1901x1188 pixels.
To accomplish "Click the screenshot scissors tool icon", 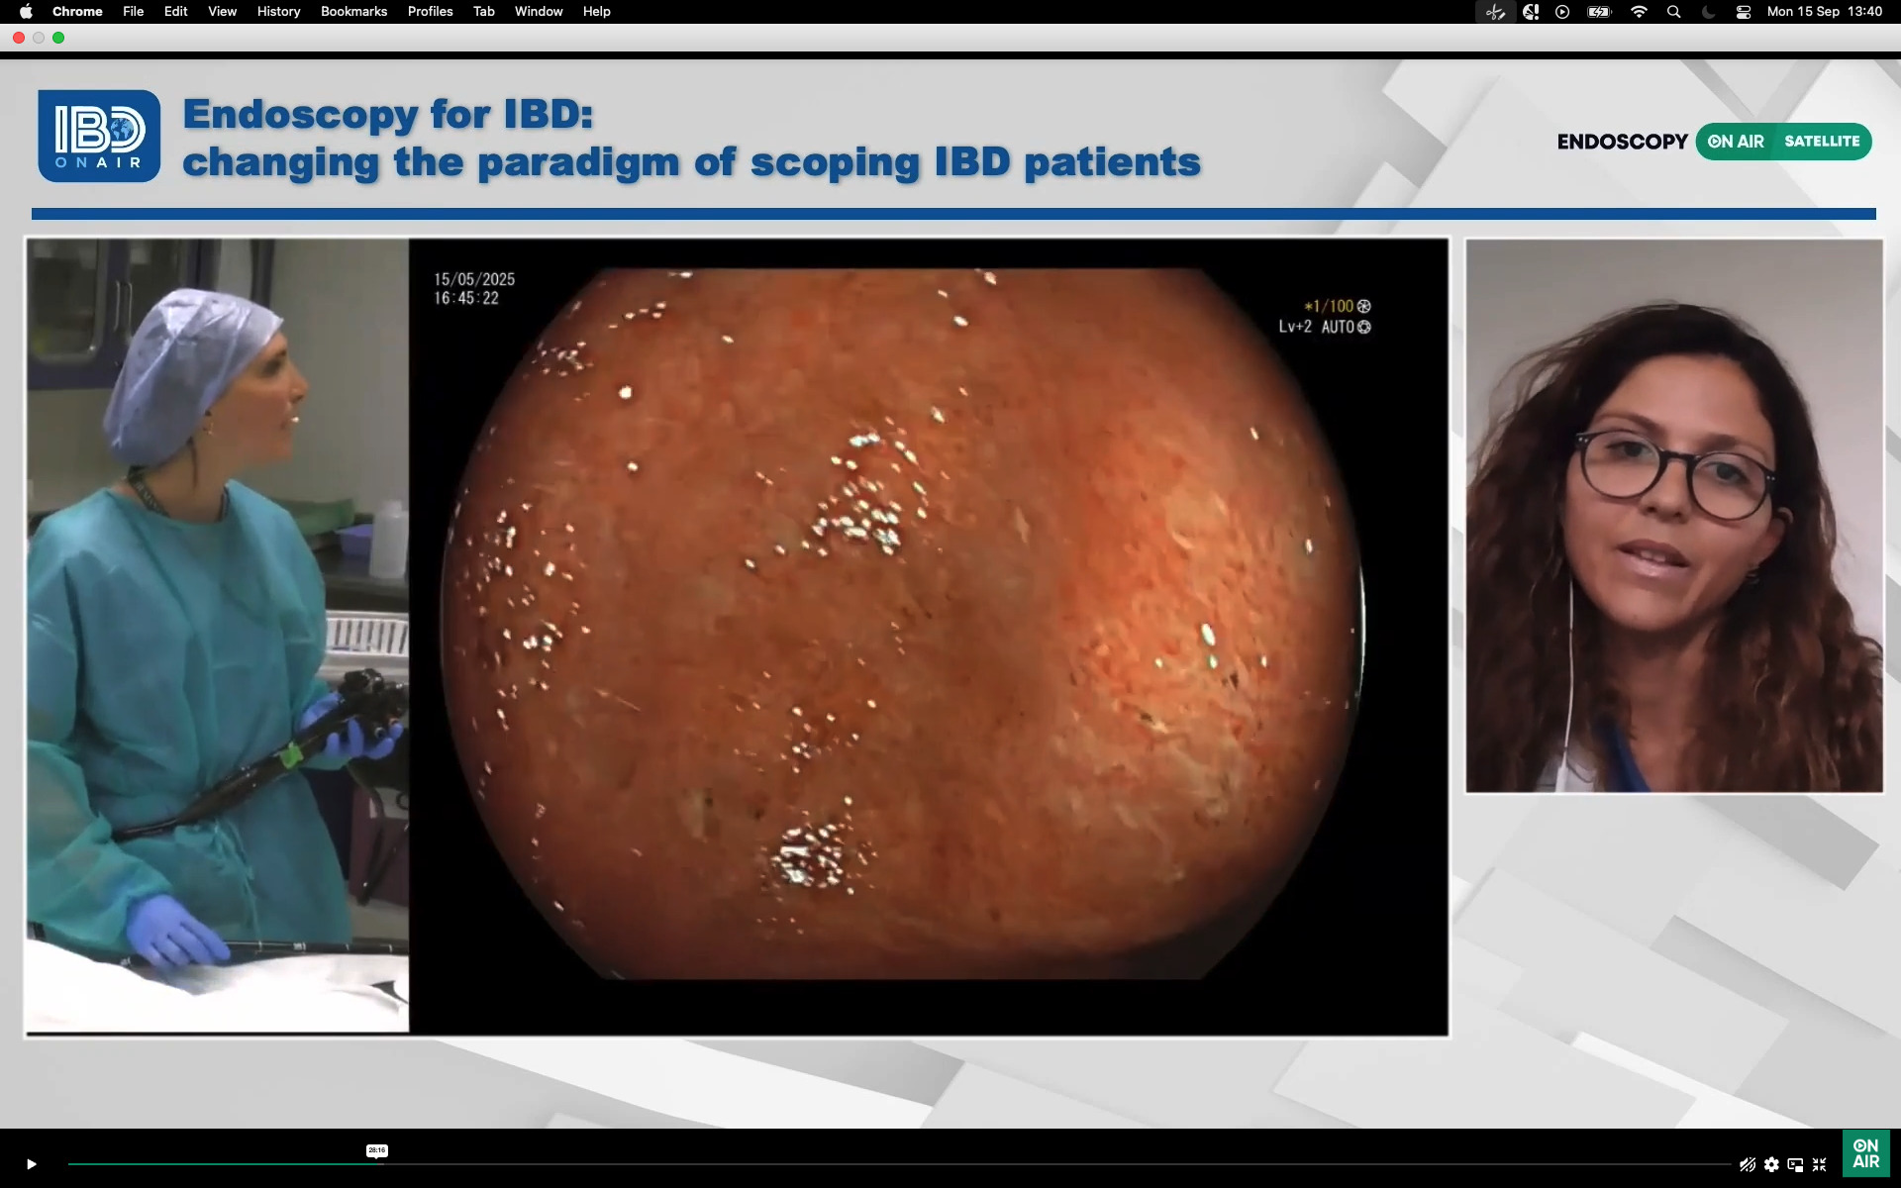I will (x=1495, y=11).
